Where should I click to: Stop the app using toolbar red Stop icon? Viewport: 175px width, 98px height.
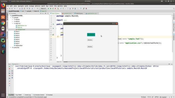point(55,8)
